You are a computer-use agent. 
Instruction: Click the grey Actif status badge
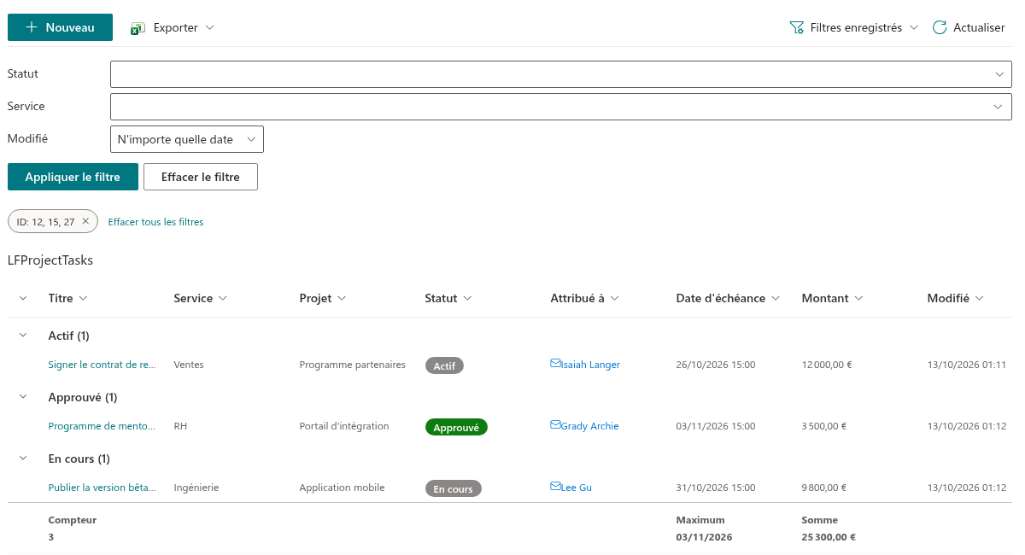pyautogui.click(x=444, y=365)
